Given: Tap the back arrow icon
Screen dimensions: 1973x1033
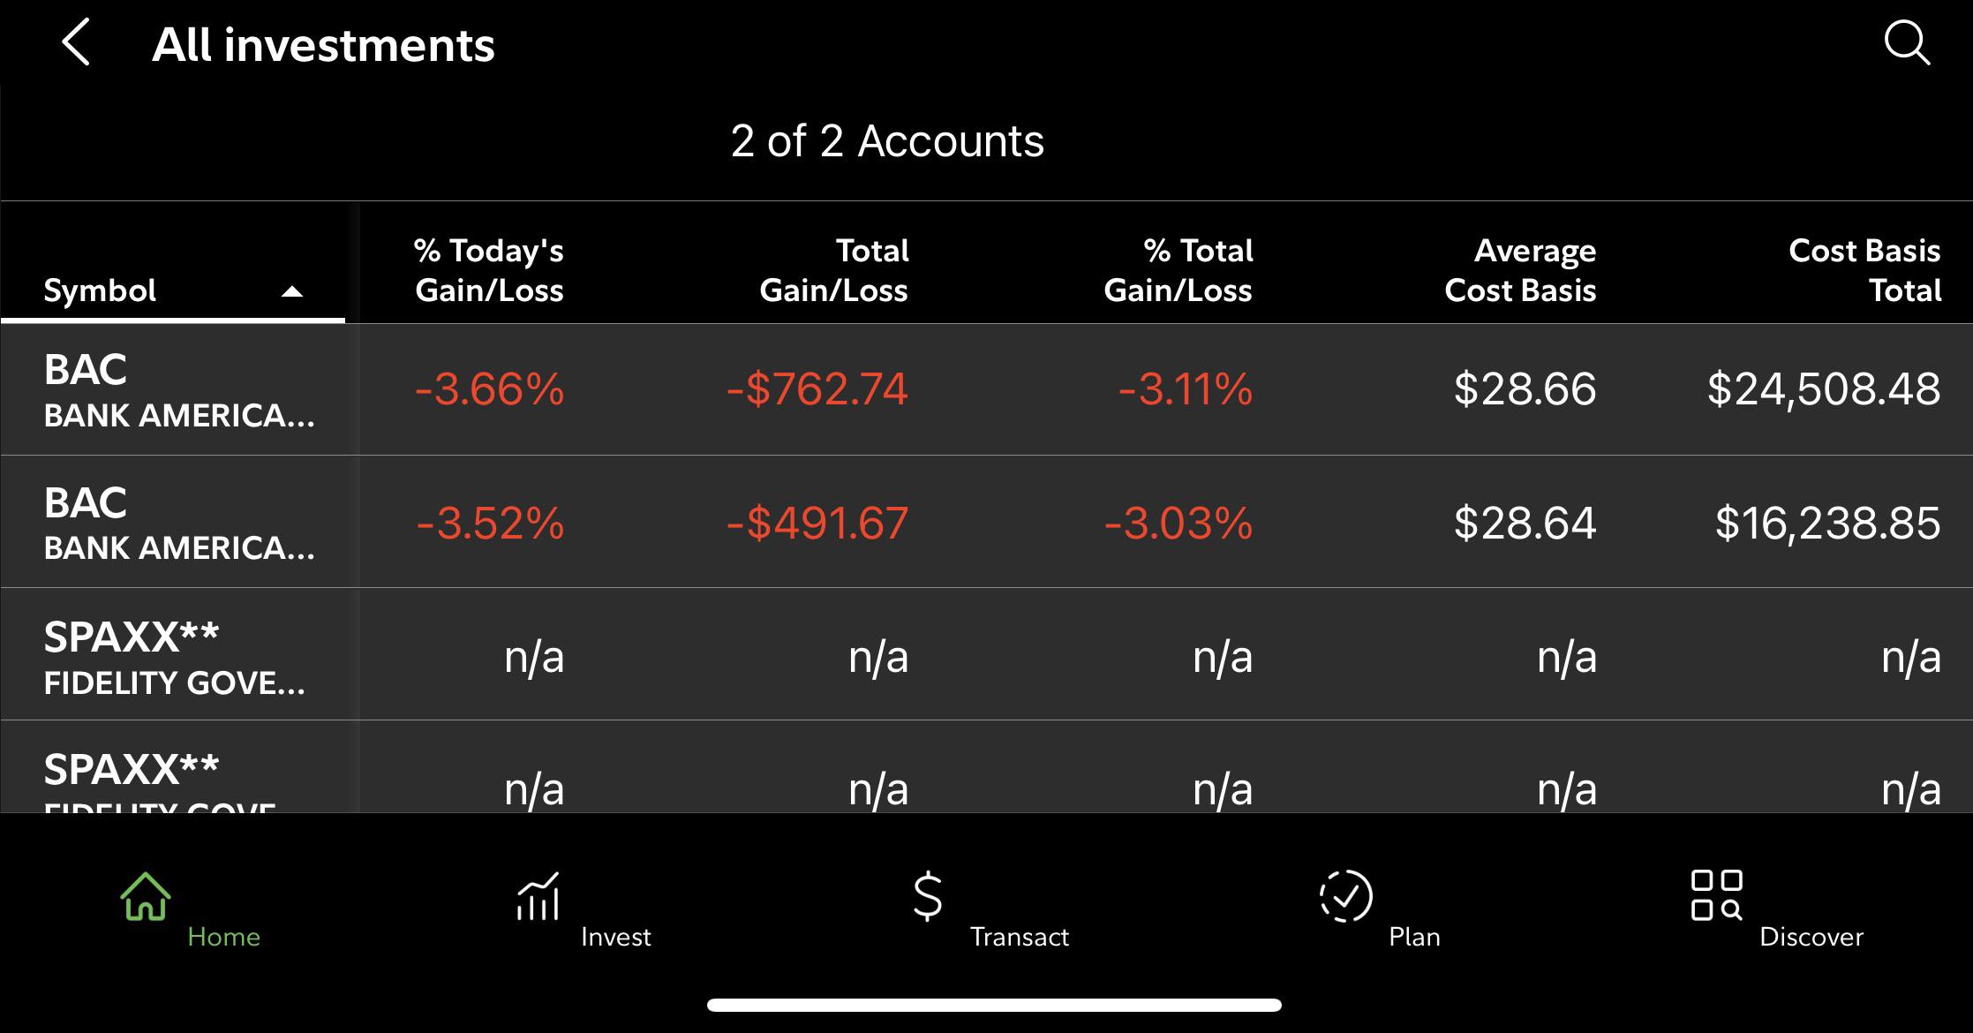Looking at the screenshot, I should coord(76,42).
